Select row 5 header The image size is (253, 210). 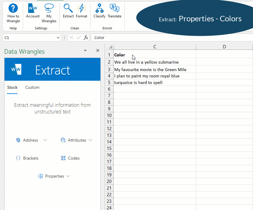(109, 82)
